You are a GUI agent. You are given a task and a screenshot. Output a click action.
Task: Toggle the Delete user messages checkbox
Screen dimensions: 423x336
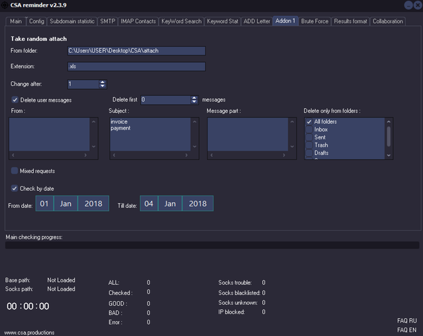(15, 100)
